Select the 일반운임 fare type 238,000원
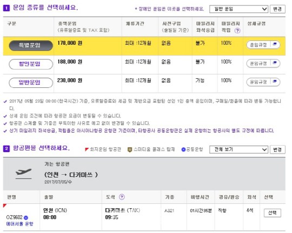The height and width of the screenshot is (233, 292). pyautogui.click(x=31, y=83)
